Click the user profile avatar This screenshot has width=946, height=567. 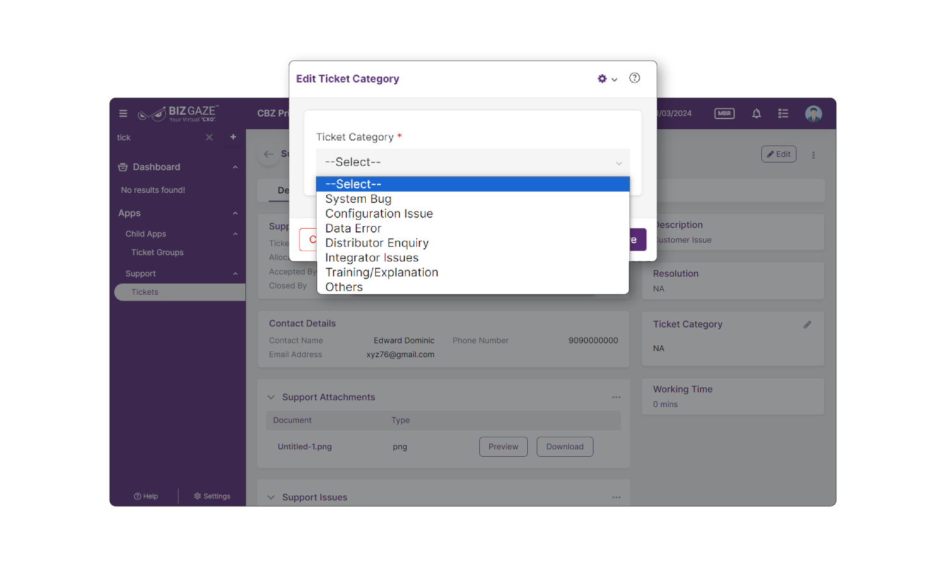(813, 113)
